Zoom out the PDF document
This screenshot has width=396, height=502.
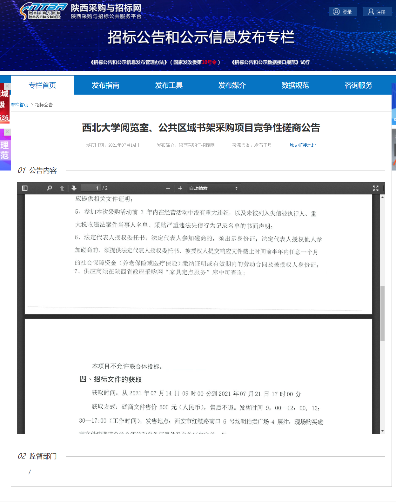point(168,188)
